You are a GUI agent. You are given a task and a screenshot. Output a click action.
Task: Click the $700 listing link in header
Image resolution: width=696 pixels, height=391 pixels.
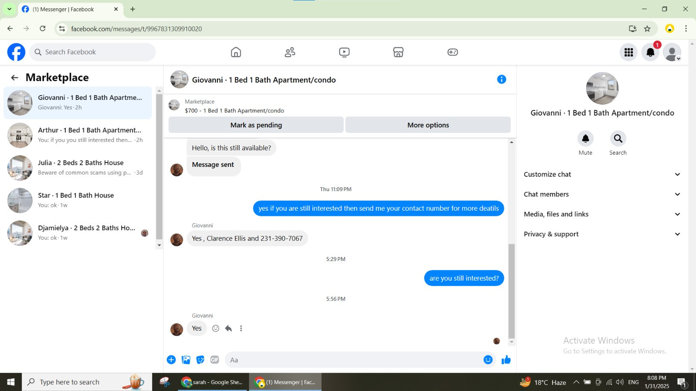(x=234, y=111)
